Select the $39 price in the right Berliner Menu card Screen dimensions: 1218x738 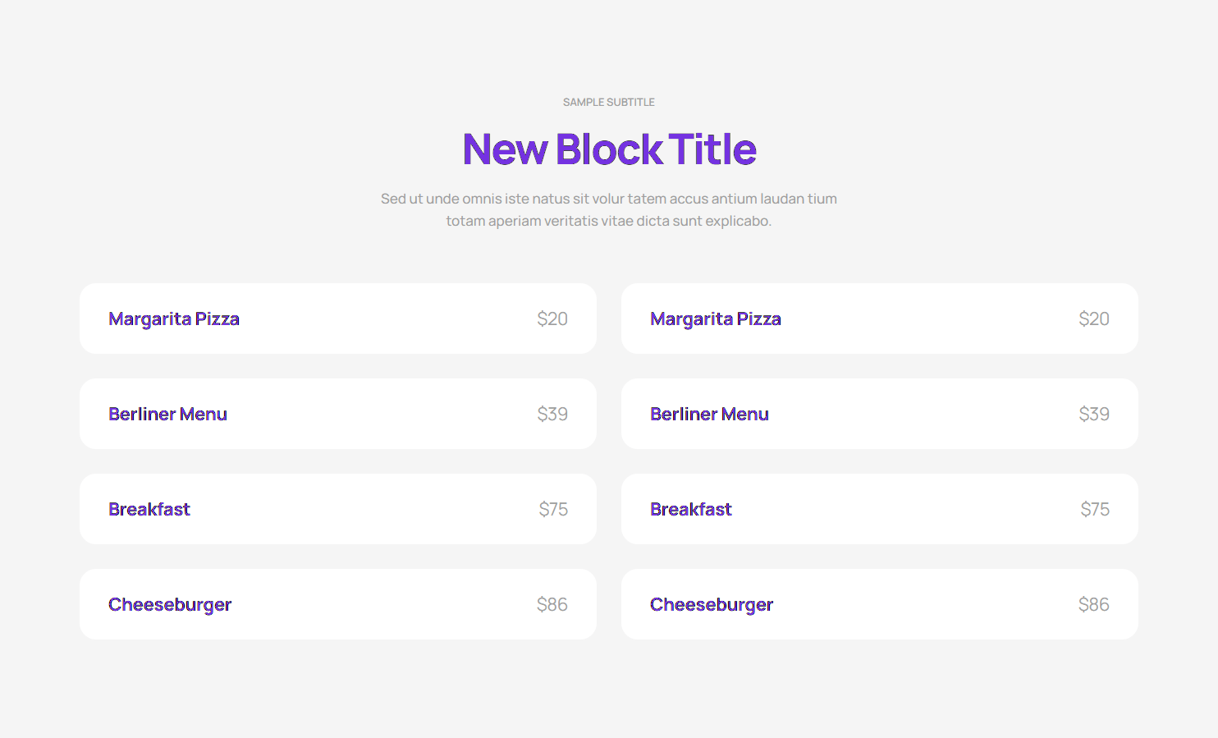click(x=1095, y=414)
